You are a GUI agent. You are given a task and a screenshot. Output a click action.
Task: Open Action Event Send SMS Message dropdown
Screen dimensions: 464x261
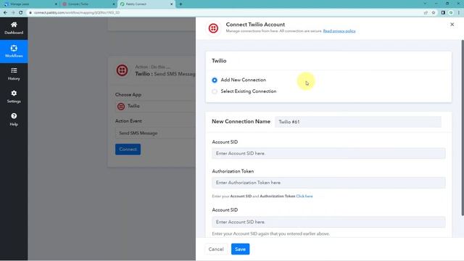[x=155, y=133]
